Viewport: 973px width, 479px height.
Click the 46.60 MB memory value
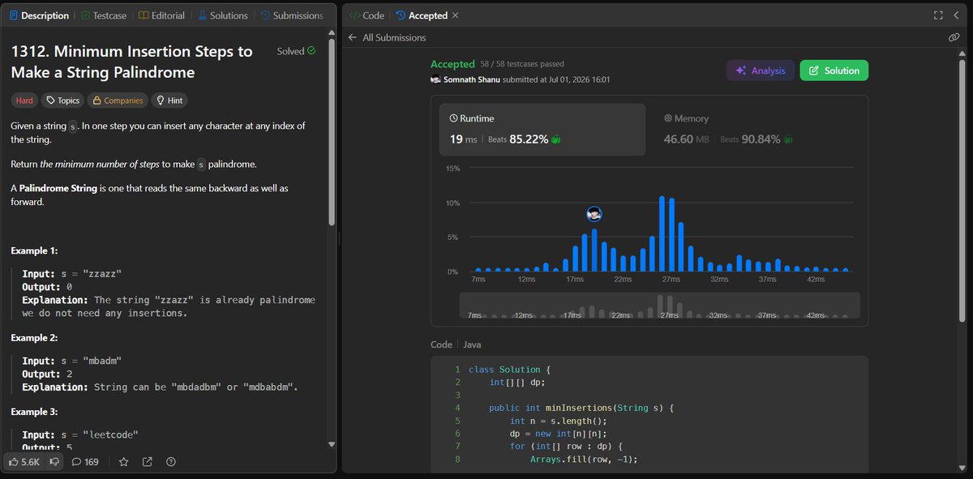(687, 139)
